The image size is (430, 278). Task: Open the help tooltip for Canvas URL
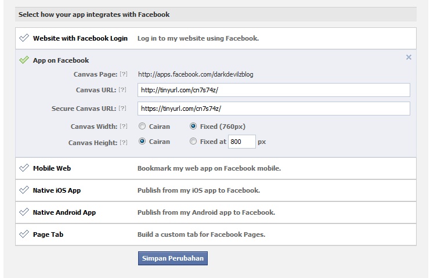tap(122, 89)
